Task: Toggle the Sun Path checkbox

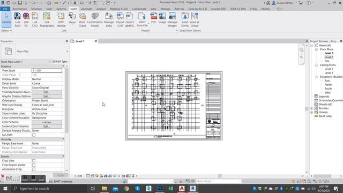Action: (x=34, y=135)
